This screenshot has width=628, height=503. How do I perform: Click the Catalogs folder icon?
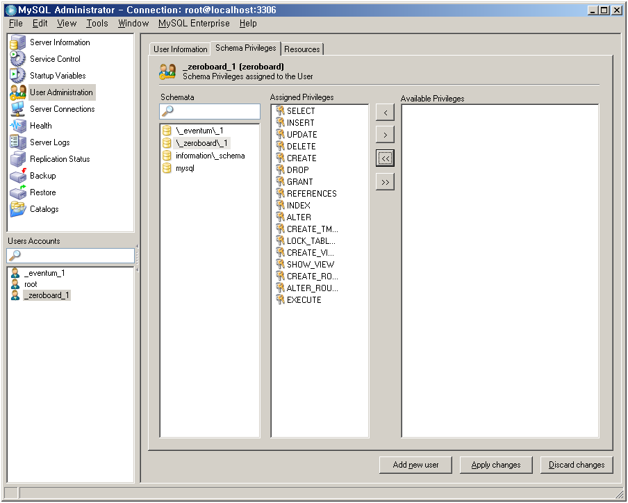pos(17,209)
